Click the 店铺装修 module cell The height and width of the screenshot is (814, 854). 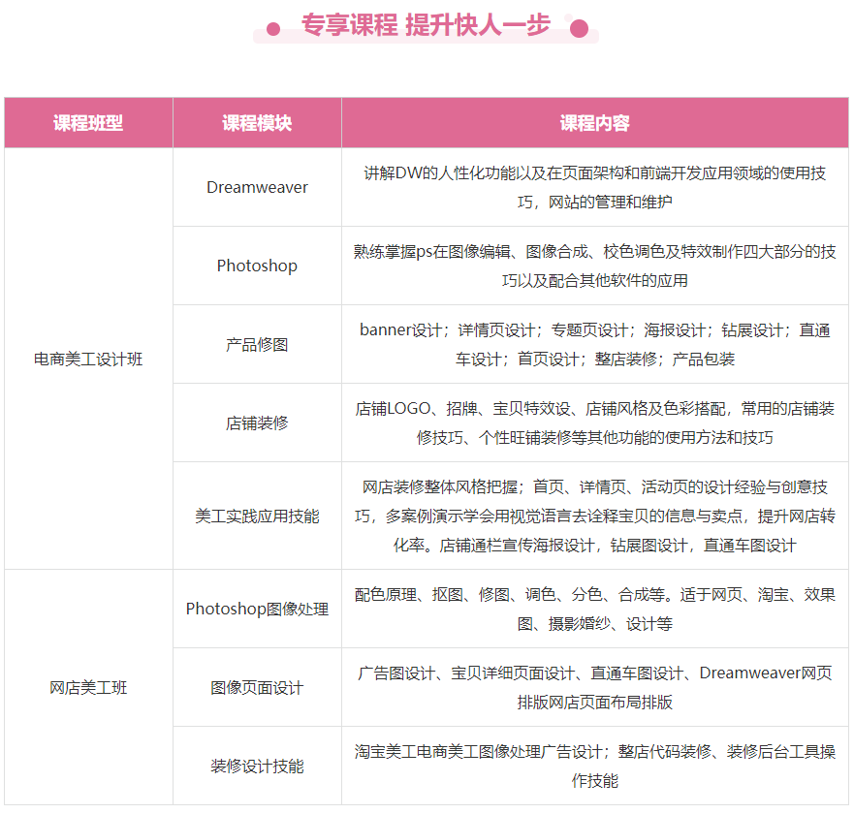coord(257,423)
